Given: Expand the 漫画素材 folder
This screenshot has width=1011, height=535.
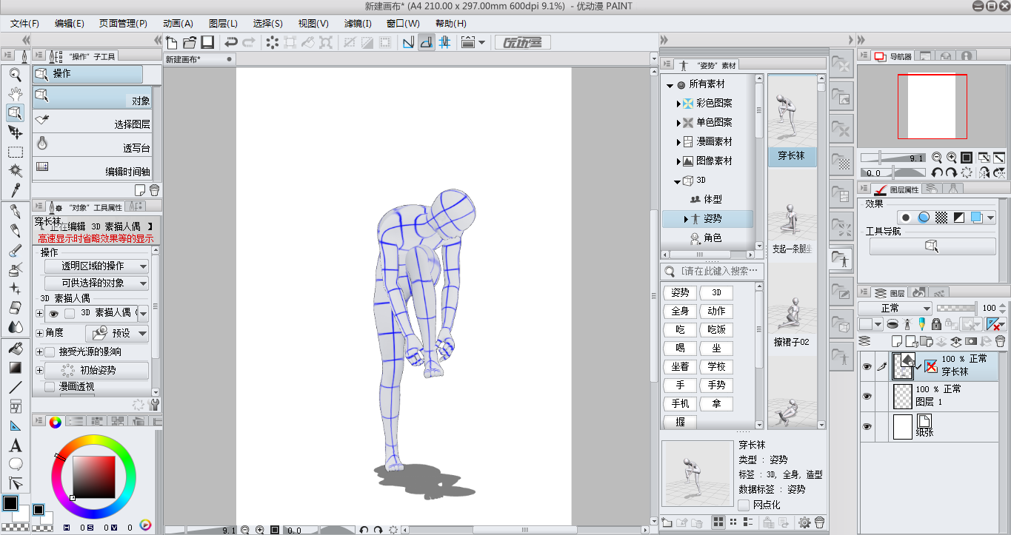Looking at the screenshot, I should (678, 142).
